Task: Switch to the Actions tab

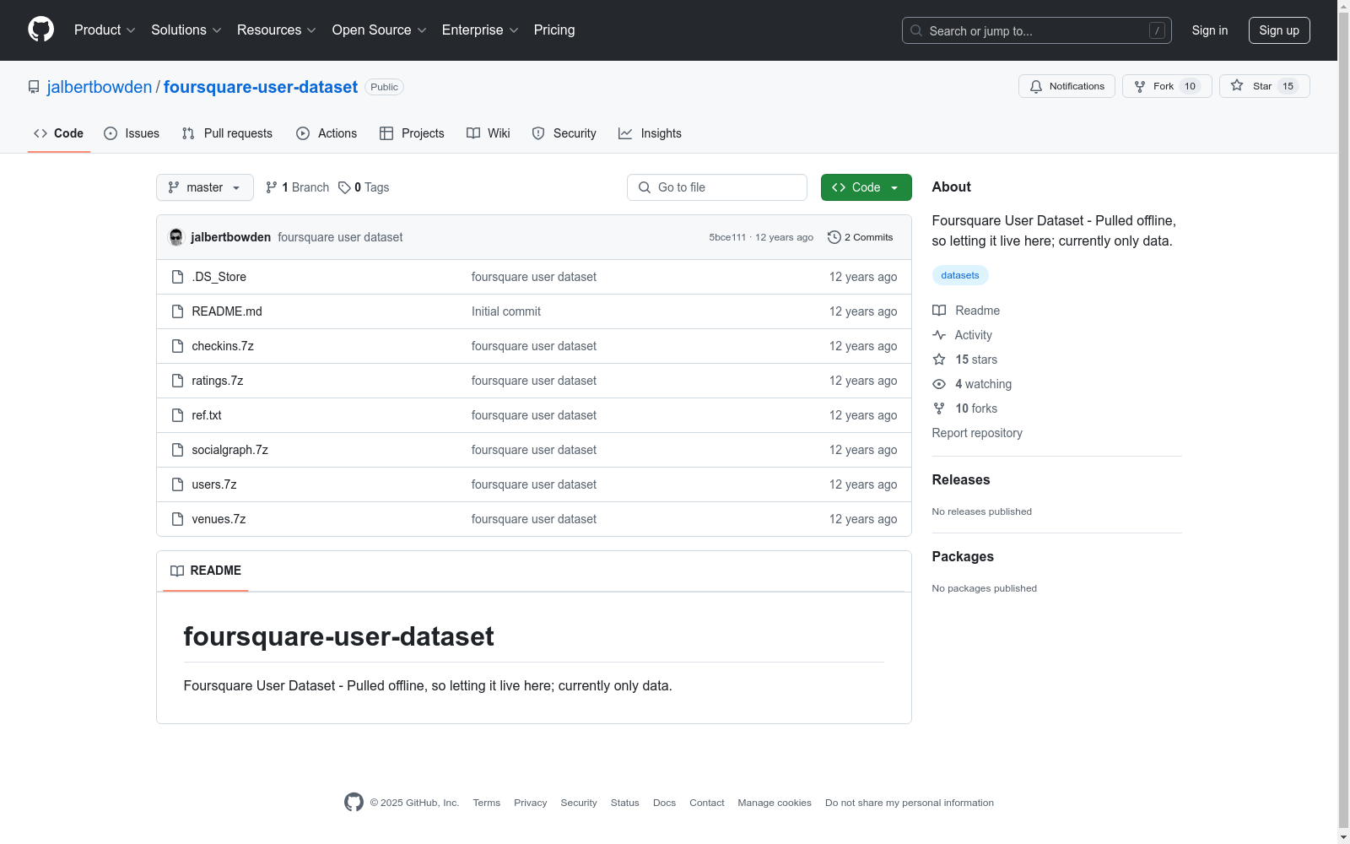Action: tap(327, 133)
